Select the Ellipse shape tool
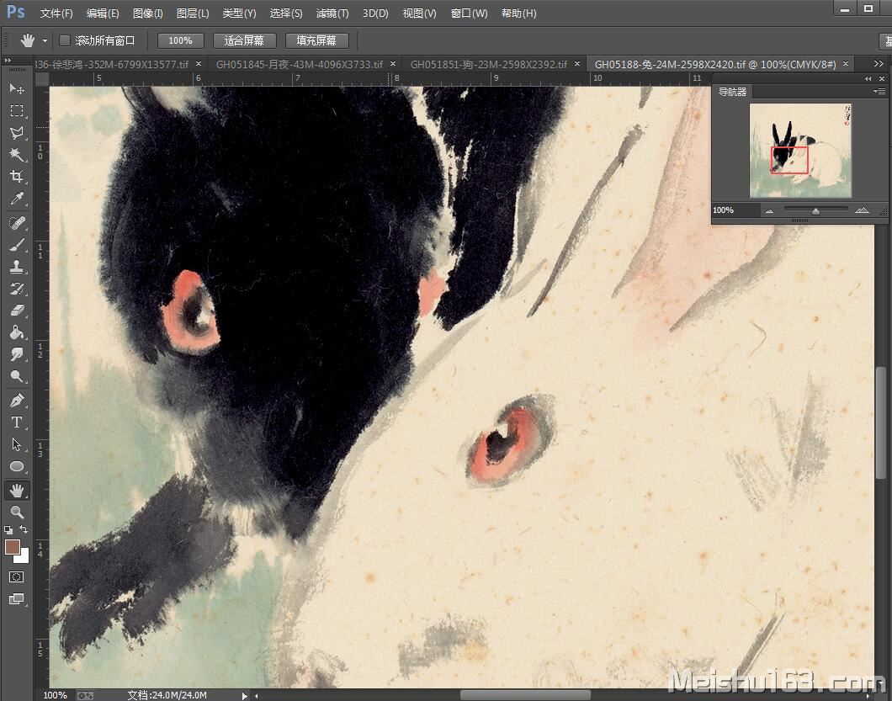This screenshot has width=892, height=701. click(17, 466)
